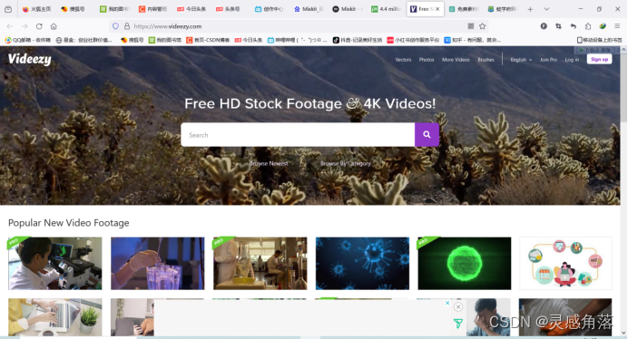Switch to the 头条号 tab
The height and width of the screenshot is (339, 628).
229,9
